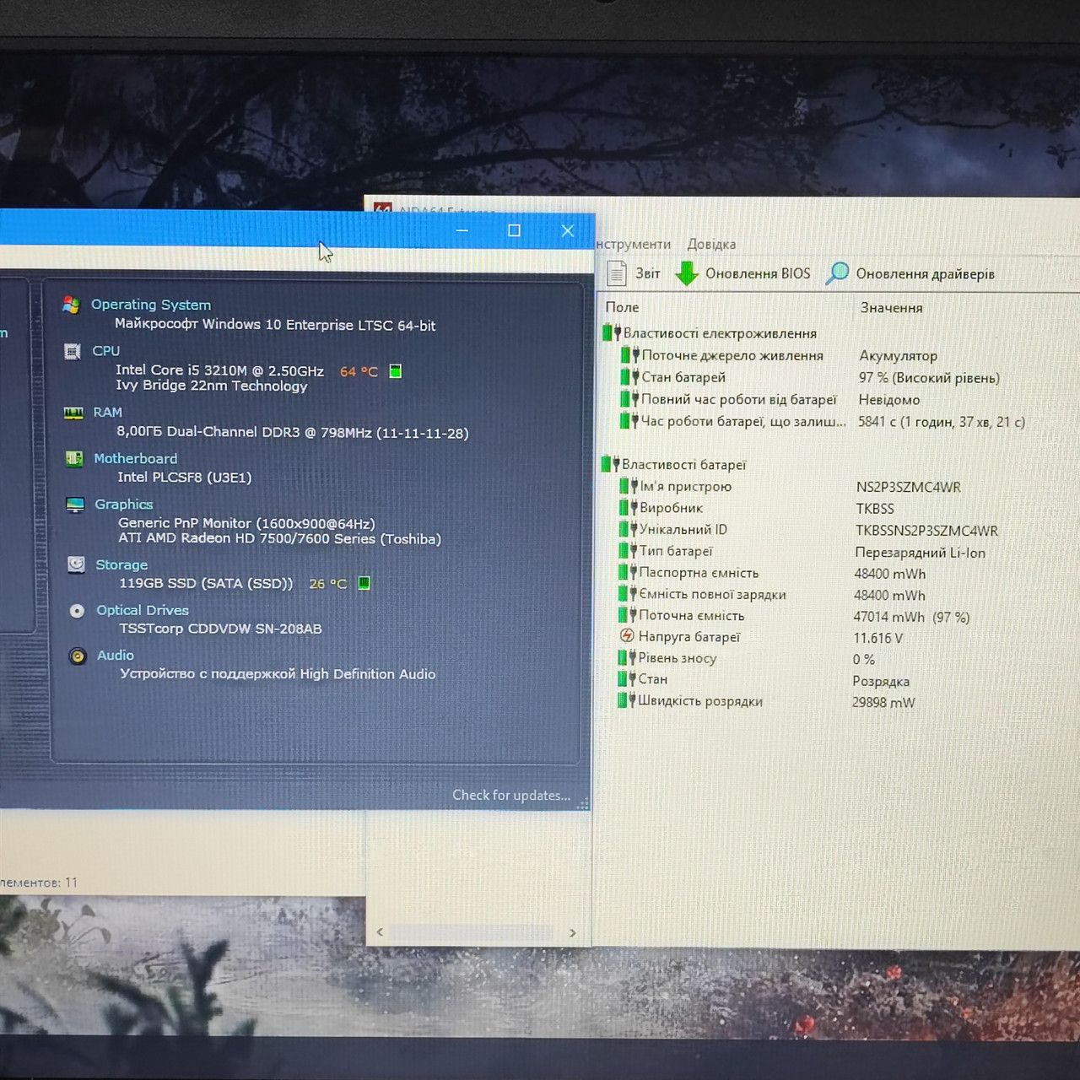This screenshot has height=1080, width=1080.
Task: Open the Довідка menu in AIDA64
Action: tap(711, 244)
